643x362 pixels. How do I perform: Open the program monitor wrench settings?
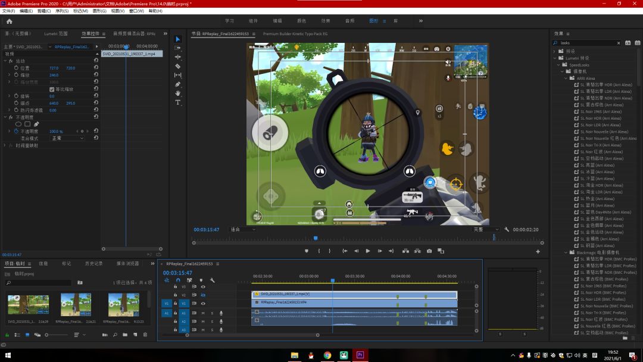(x=507, y=230)
